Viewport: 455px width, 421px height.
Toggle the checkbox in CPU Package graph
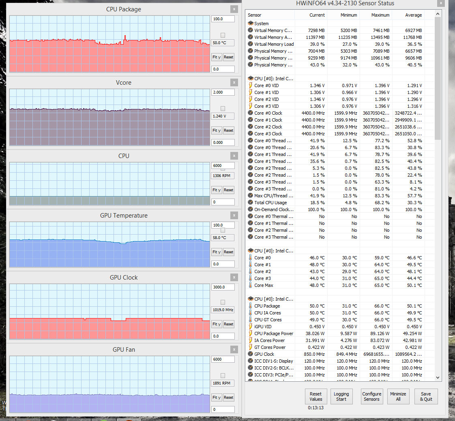pos(223,35)
